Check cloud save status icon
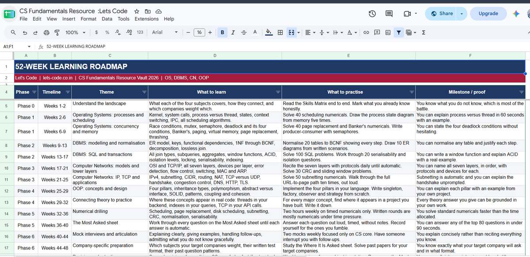530x257 pixels. tap(159, 11)
